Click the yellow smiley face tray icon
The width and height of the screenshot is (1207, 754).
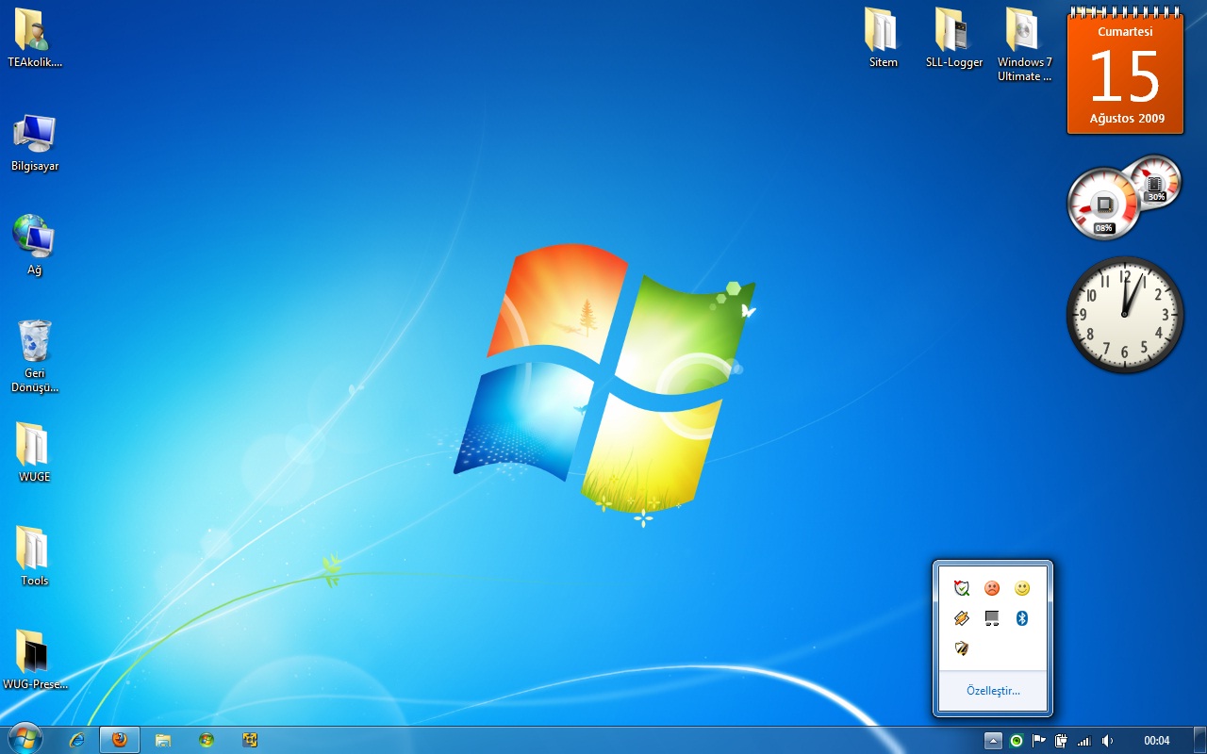coord(1022,588)
